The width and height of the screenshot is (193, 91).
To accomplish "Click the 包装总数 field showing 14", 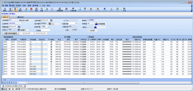I will (73, 23).
